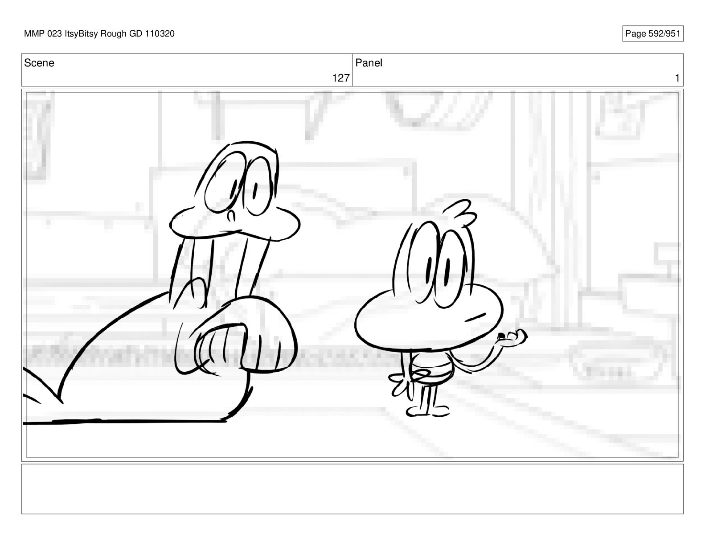
Task: Click the panel number '1'
Action: pyautogui.click(x=677, y=78)
